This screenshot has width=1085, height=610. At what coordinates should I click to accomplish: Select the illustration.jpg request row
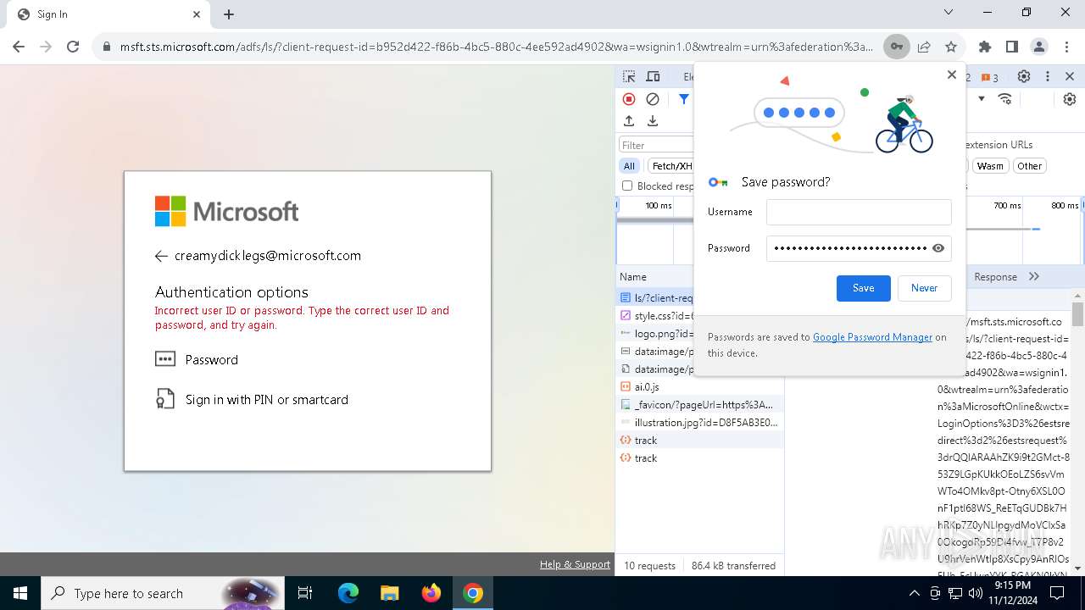pyautogui.click(x=699, y=422)
